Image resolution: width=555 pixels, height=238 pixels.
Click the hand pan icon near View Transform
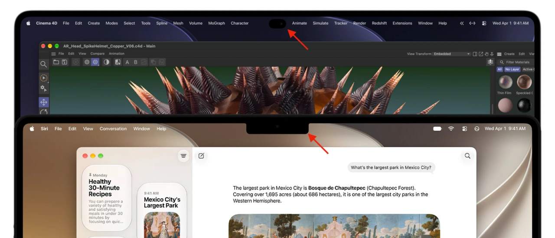pos(486,54)
